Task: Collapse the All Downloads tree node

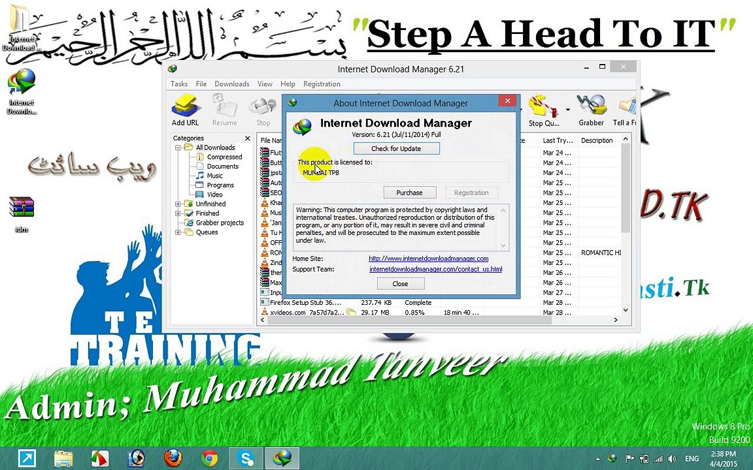Action: (178, 148)
